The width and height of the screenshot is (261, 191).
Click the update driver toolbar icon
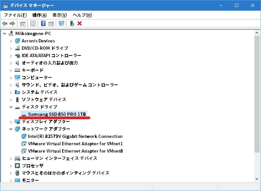72,23
